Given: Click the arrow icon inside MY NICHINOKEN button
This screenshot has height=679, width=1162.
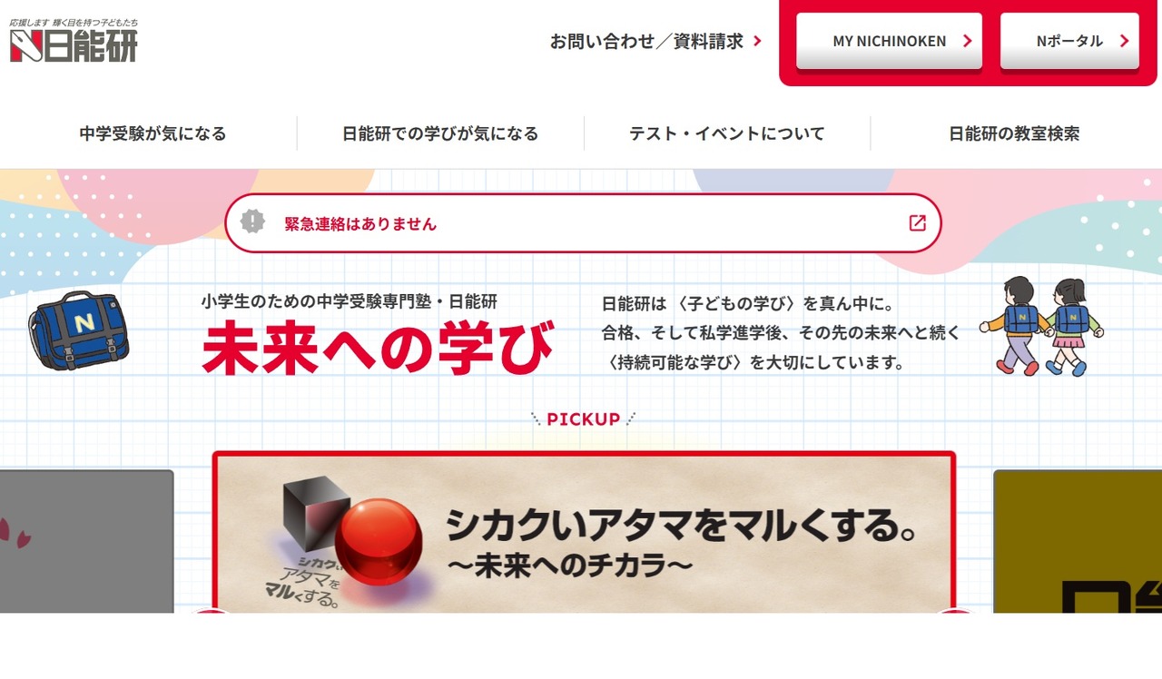Looking at the screenshot, I should click(969, 41).
